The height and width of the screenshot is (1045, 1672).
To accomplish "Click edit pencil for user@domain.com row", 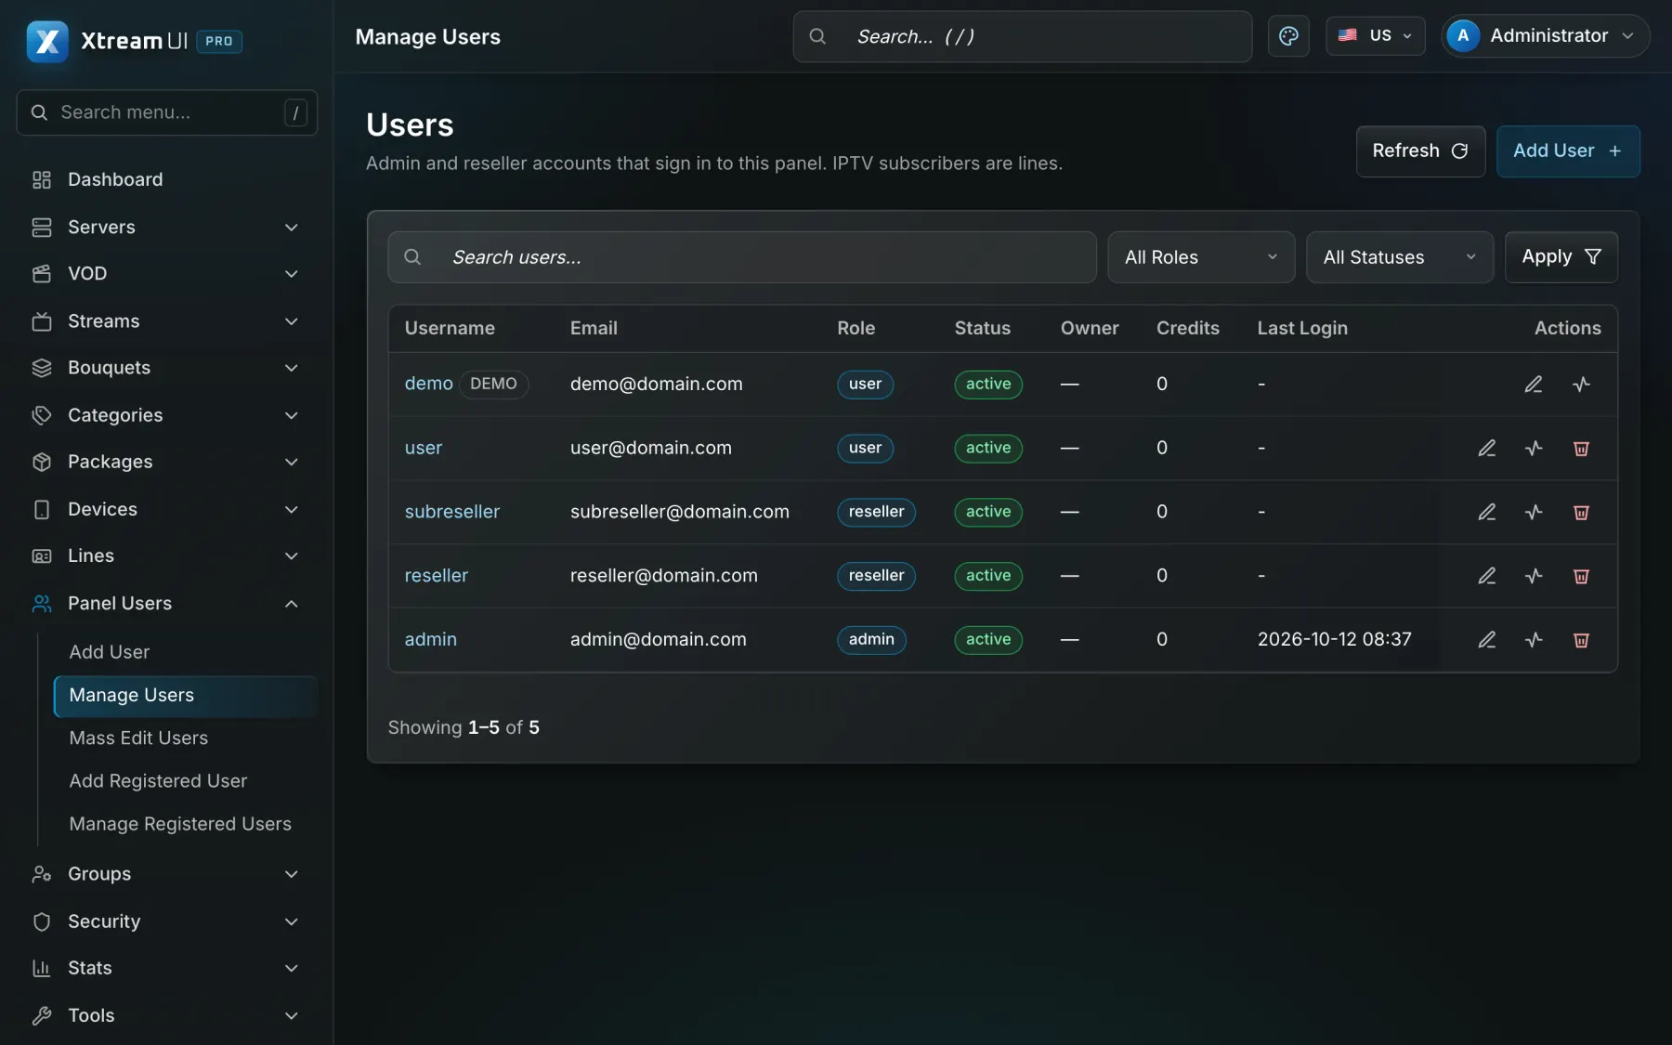I will point(1486,449).
